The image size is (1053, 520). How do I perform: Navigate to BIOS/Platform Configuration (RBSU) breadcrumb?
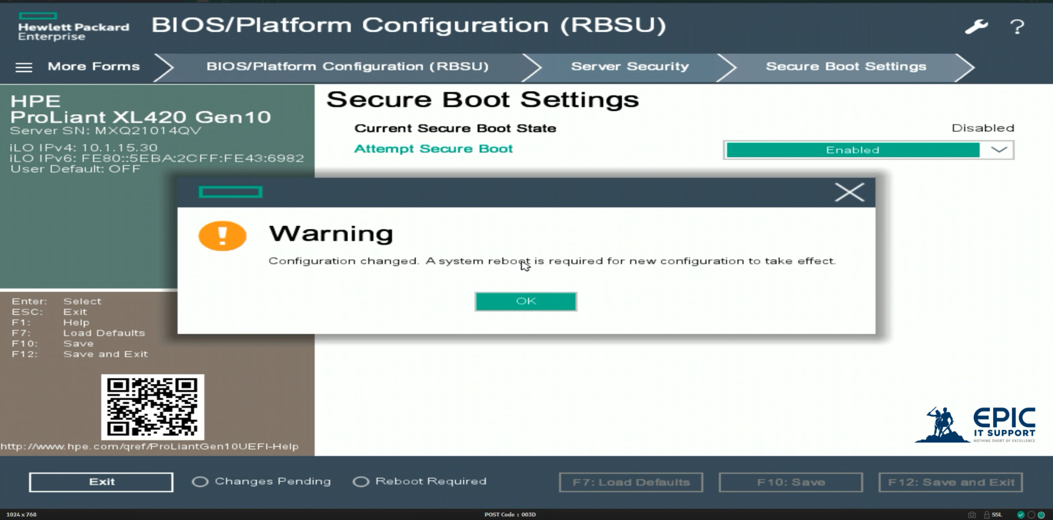347,66
